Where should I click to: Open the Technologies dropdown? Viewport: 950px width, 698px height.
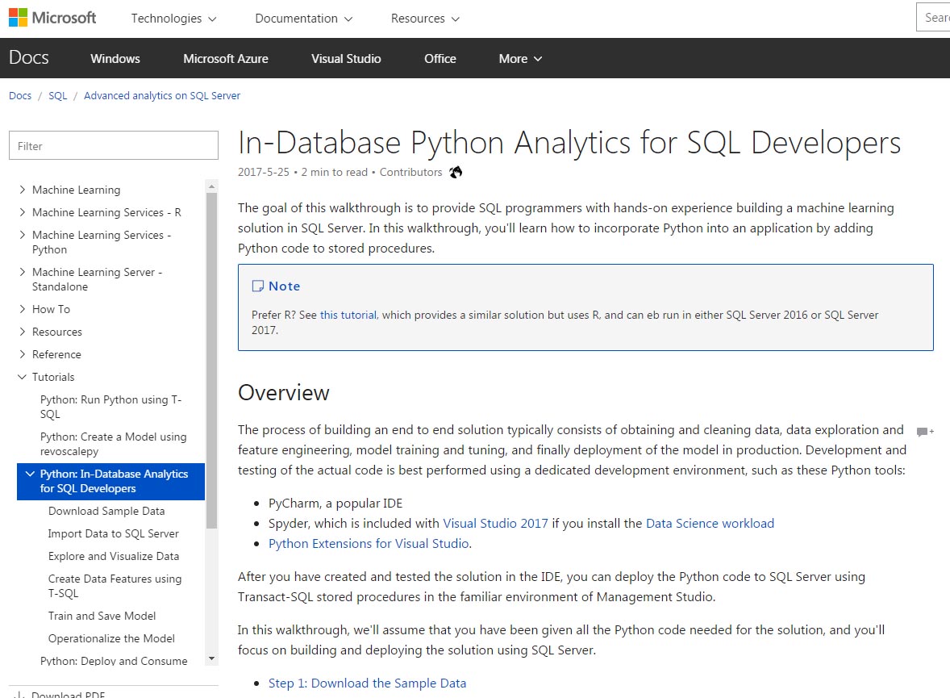[173, 18]
